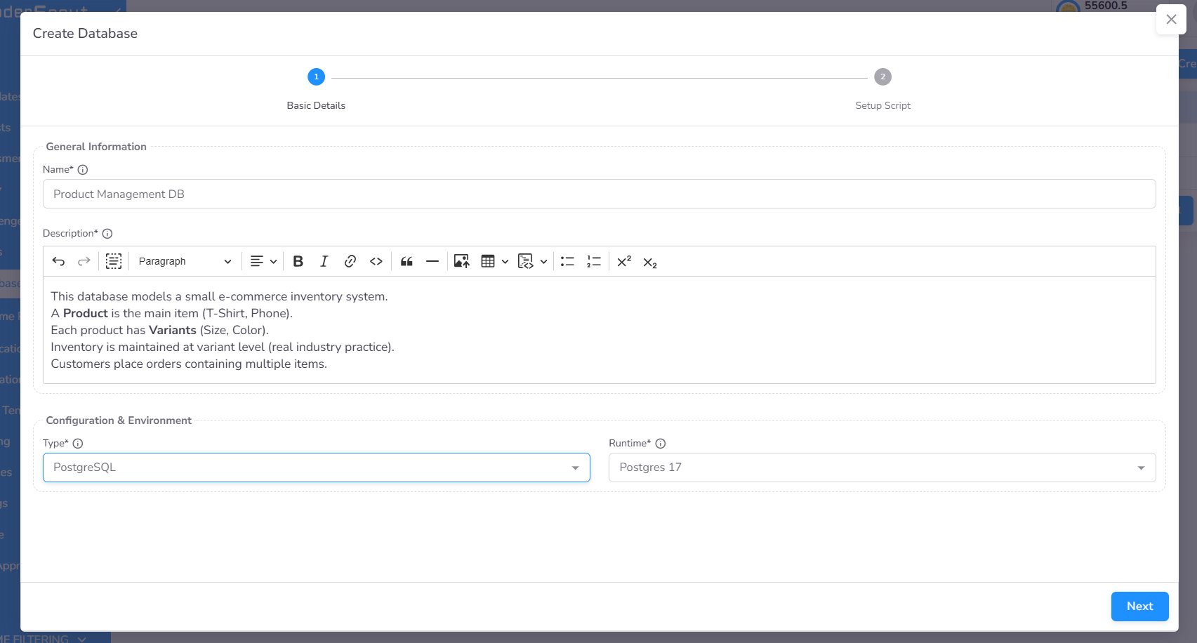Image resolution: width=1197 pixels, height=643 pixels.
Task: Go to step 2 Setup Script
Action: (x=882, y=77)
